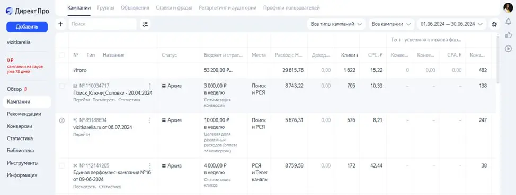This screenshot has height=195, width=516.
Task: Open campaign Поиск_Ключи_Соловки - 20.04.2024
Action: coord(112,93)
